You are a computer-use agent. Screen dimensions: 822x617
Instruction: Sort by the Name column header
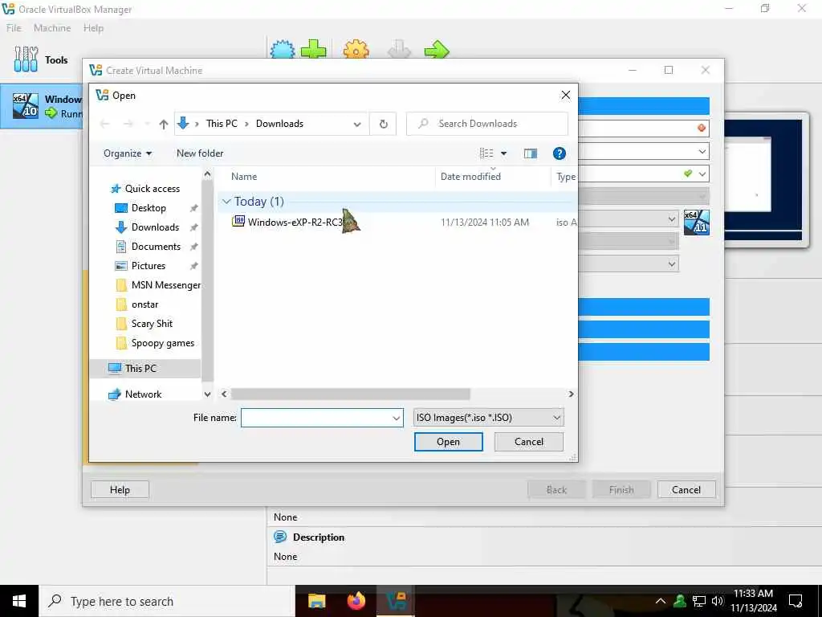(244, 177)
